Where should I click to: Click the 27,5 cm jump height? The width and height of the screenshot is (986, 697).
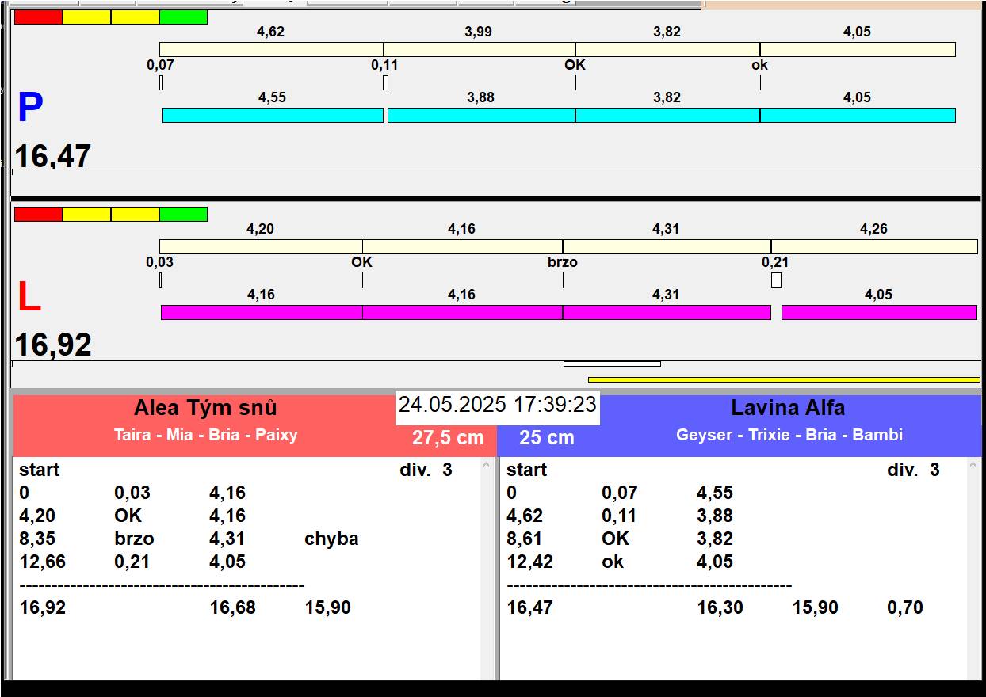[x=448, y=438]
